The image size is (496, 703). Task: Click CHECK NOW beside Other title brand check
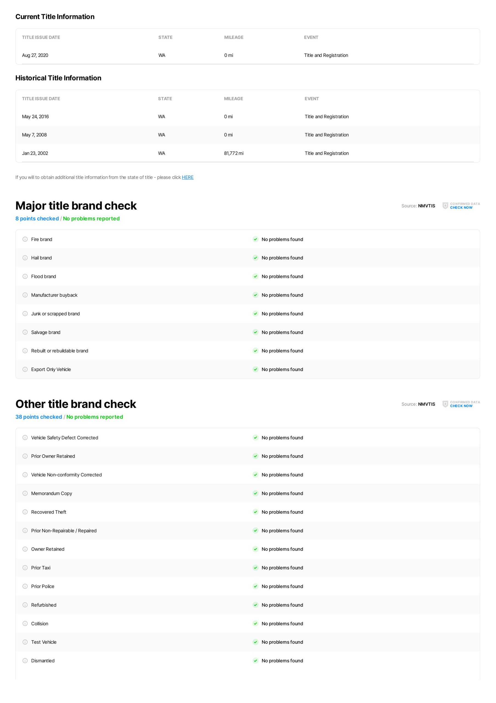461,406
